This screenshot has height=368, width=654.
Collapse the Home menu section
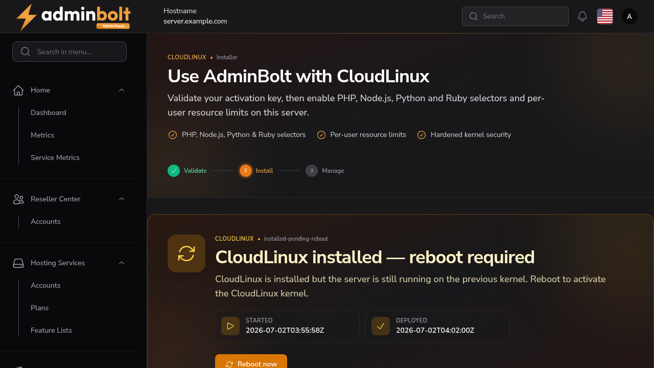(x=122, y=90)
